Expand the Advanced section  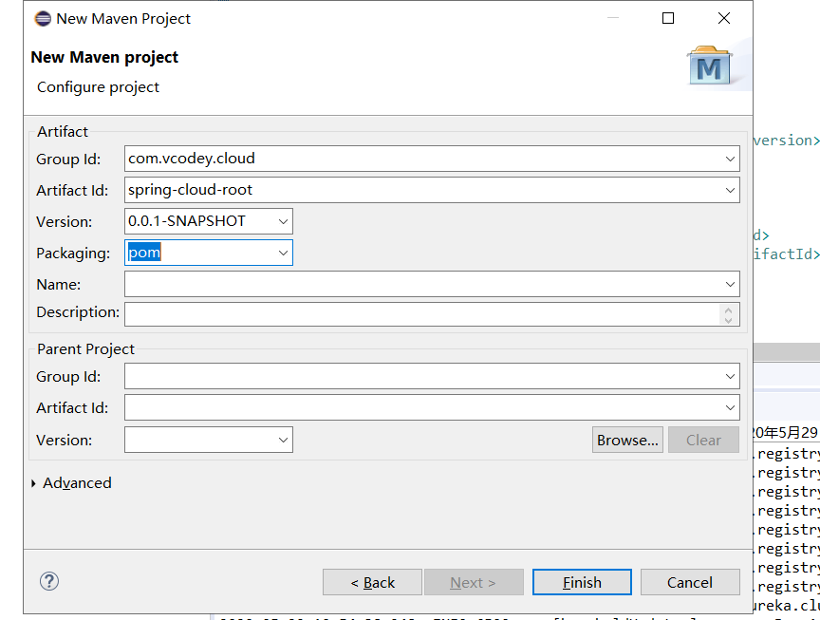[70, 482]
